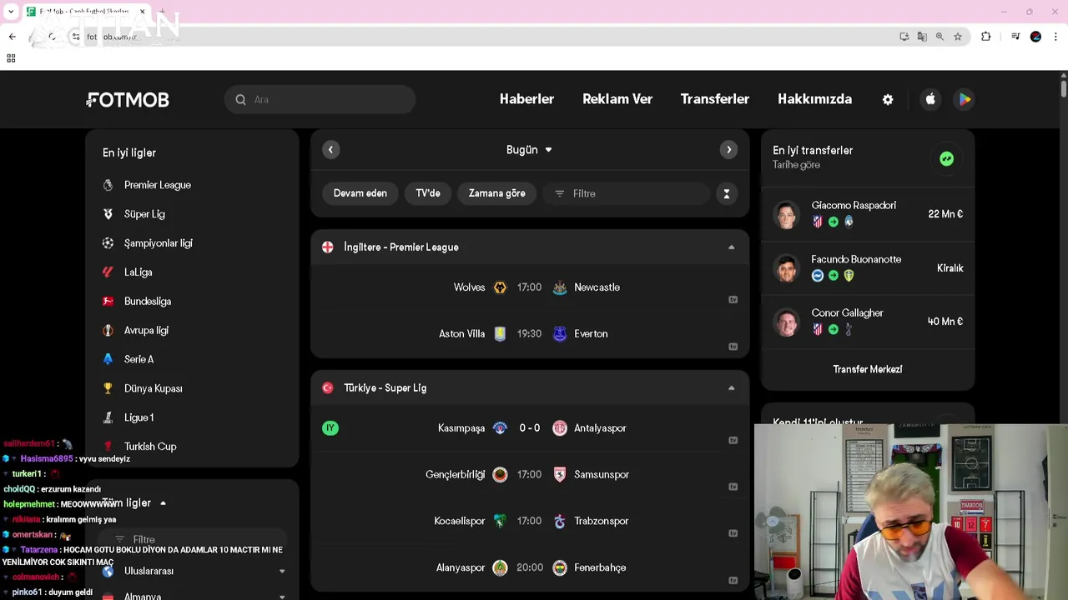The width and height of the screenshot is (1068, 600).
Task: Click the Türkiye flag on the Super Lig header
Action: coord(328,388)
